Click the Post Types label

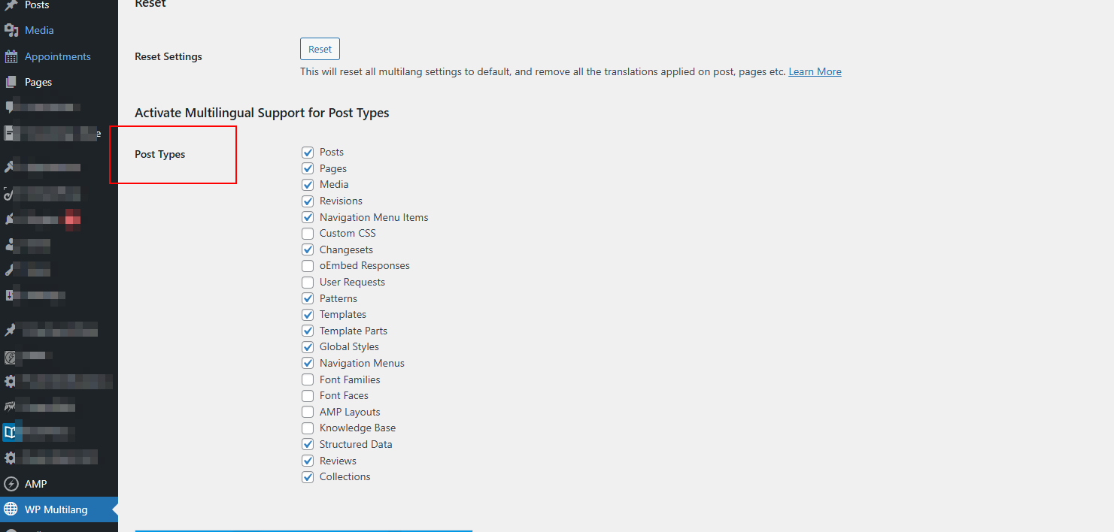pyautogui.click(x=159, y=154)
